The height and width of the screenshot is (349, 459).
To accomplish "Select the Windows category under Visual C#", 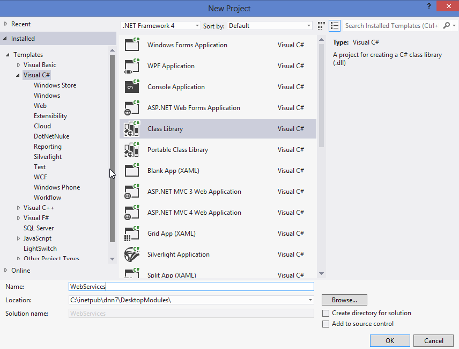I will point(47,96).
